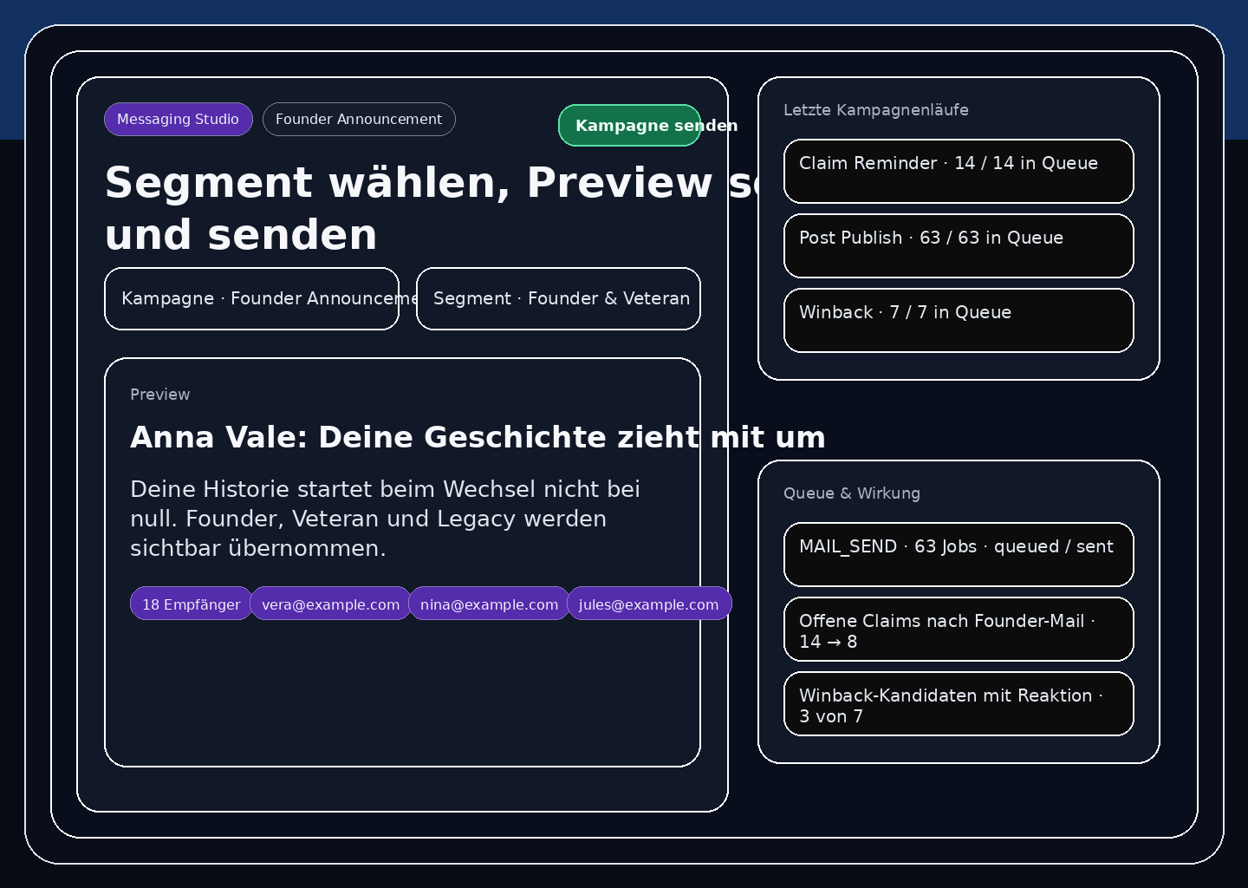Open the Founder Announcement tag
The image size is (1248, 888).
[359, 120]
